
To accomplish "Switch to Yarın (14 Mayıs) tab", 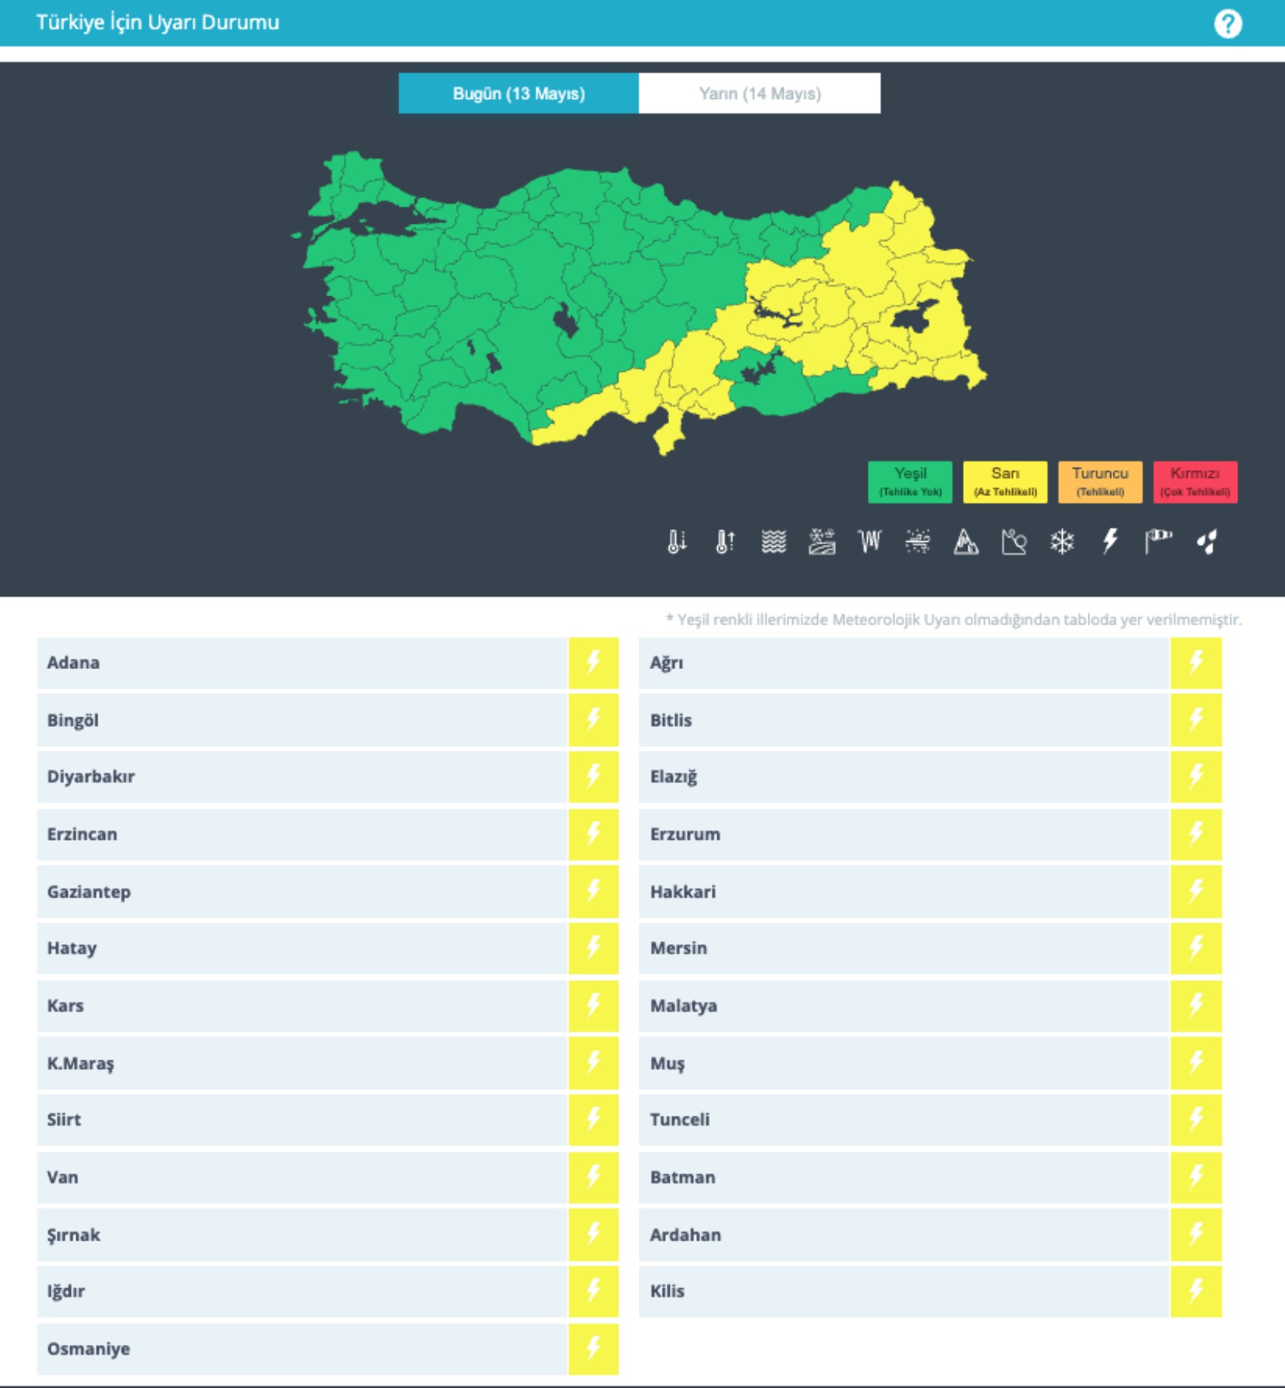I will click(x=760, y=94).
